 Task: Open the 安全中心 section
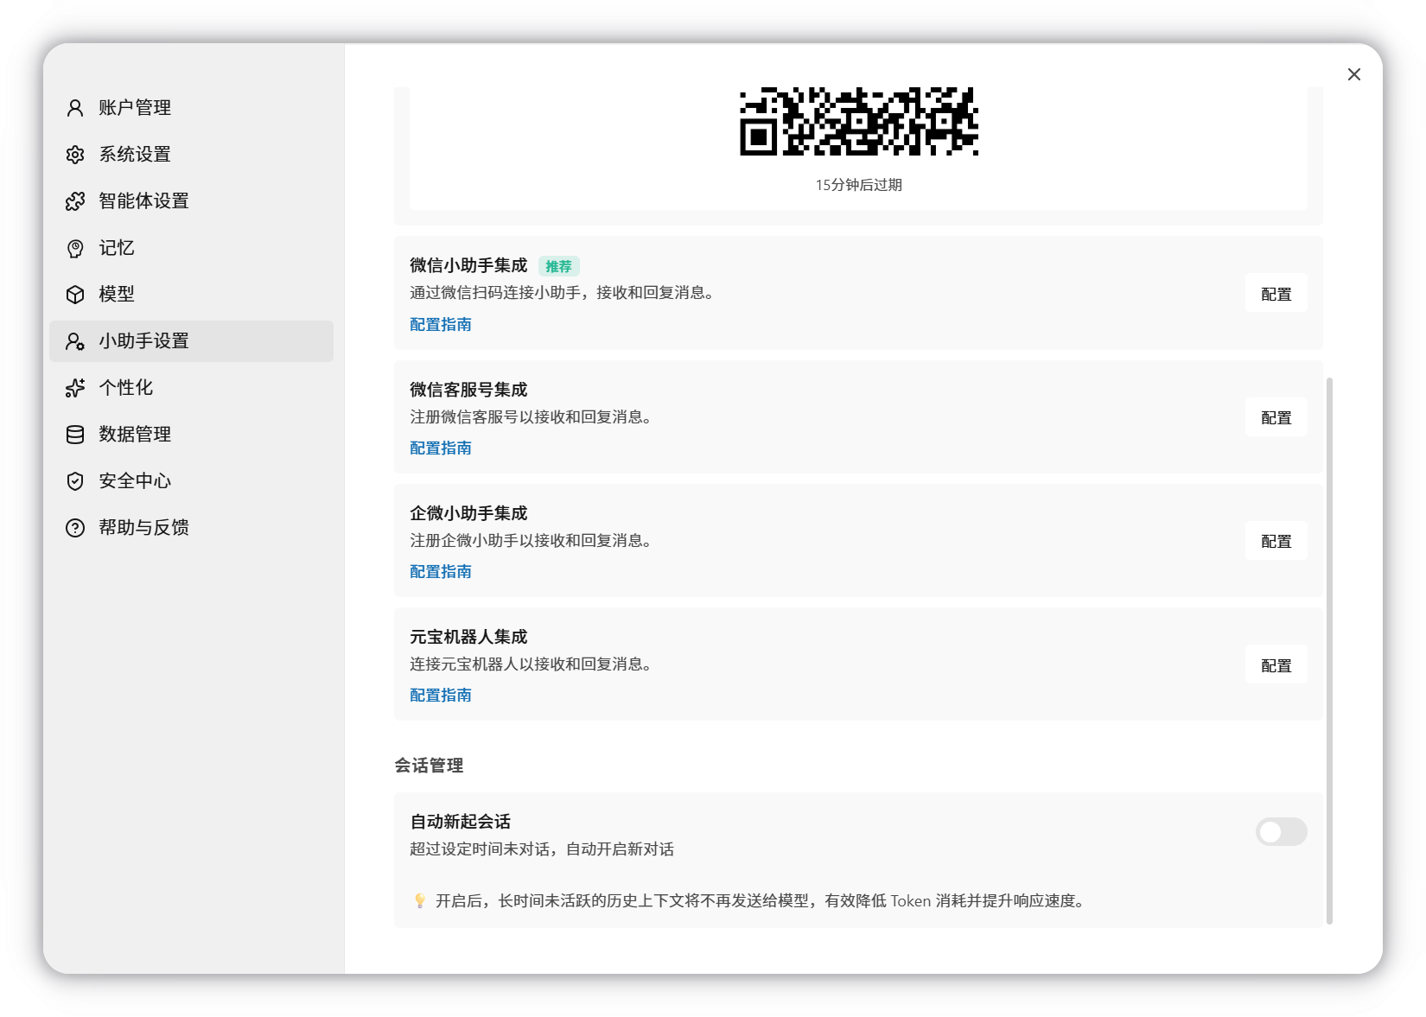(191, 481)
